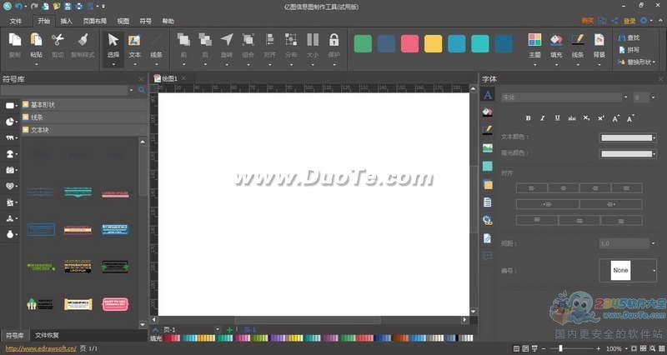Viewport: 667px width, 355px height.
Task: Select the last horizontal alignment button
Action: [627, 187]
